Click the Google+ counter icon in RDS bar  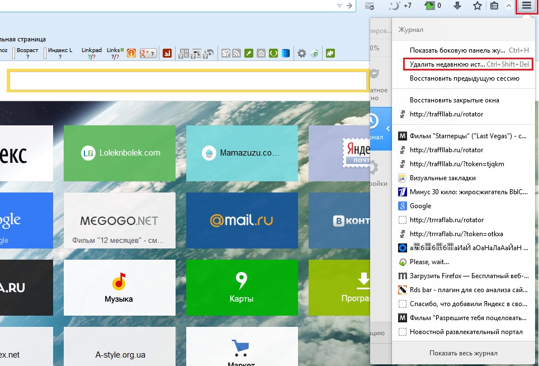(x=147, y=53)
